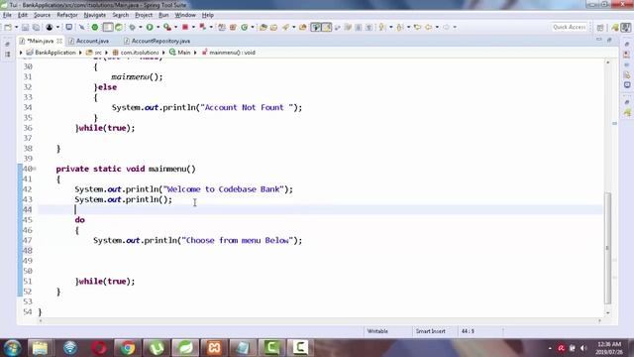Click the Open Type folder icon
Screen dimensions: 634x357
point(264,27)
